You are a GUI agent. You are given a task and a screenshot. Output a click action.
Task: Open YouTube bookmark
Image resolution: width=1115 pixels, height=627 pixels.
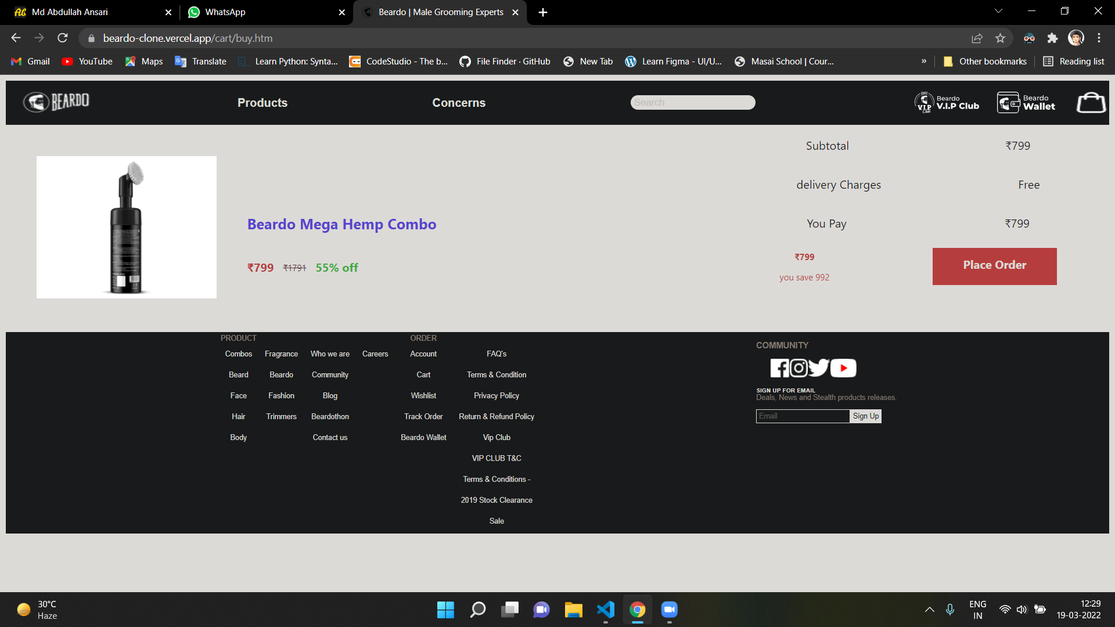pyautogui.click(x=87, y=62)
